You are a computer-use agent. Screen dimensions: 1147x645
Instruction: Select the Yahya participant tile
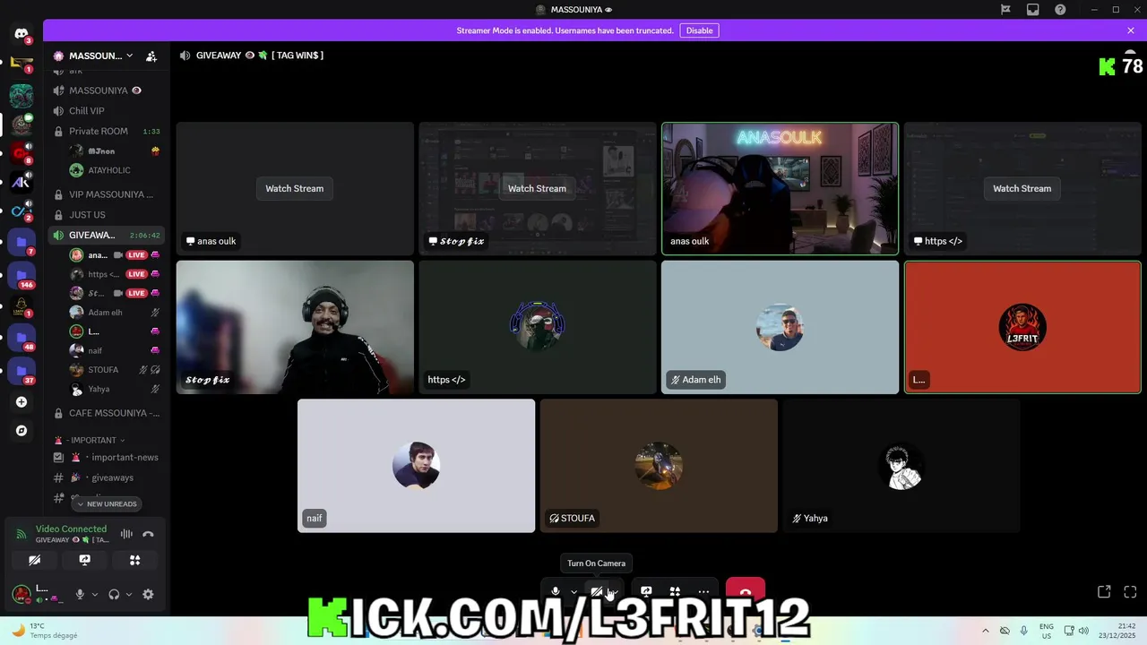[x=901, y=466]
